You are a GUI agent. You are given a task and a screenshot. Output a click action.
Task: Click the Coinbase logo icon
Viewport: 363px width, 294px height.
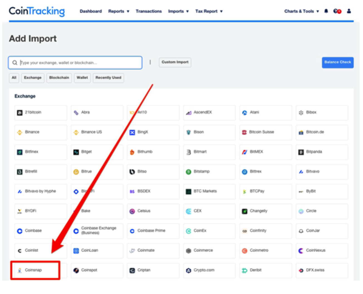tap(20, 231)
